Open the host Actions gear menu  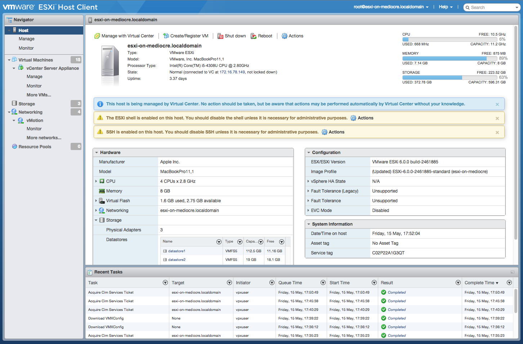pyautogui.click(x=285, y=36)
